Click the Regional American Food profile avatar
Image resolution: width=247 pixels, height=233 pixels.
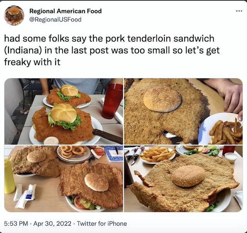click(x=14, y=15)
